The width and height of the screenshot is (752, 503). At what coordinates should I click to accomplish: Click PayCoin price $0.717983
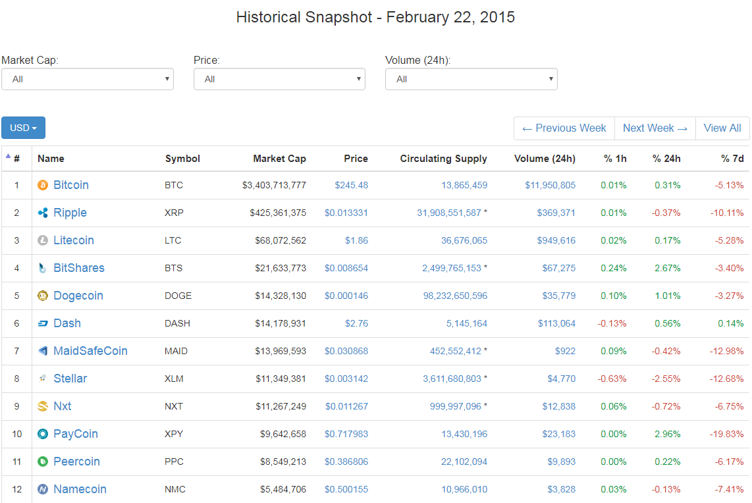click(x=346, y=434)
